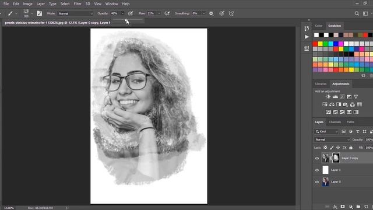Open the brush Mode dropdown

click(76, 13)
